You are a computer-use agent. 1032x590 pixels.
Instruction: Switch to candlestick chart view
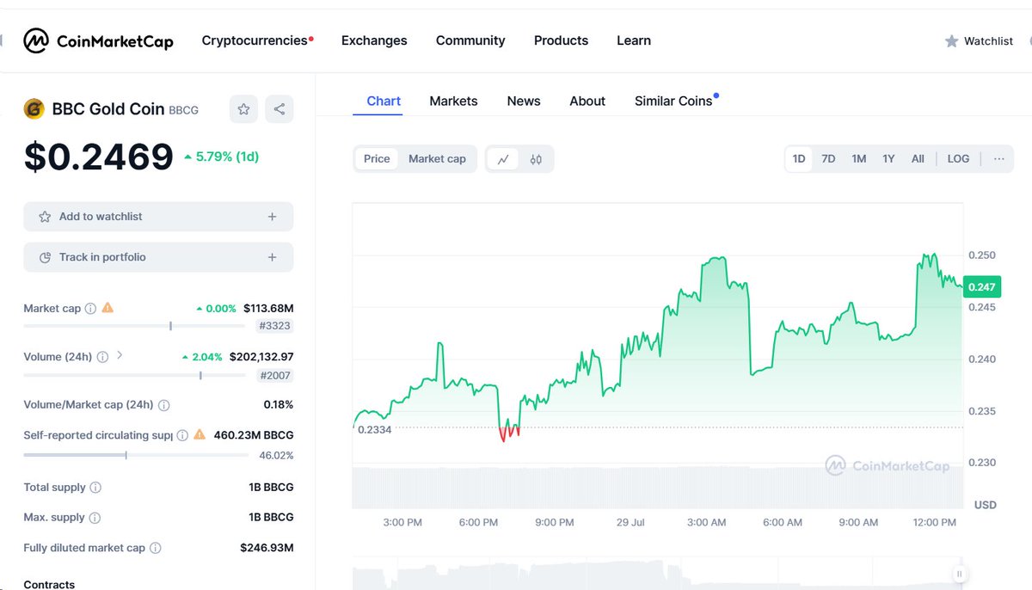536,159
